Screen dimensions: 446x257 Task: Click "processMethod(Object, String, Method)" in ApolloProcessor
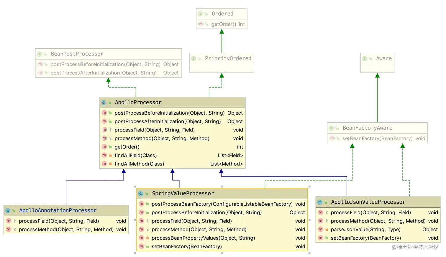coord(162,139)
